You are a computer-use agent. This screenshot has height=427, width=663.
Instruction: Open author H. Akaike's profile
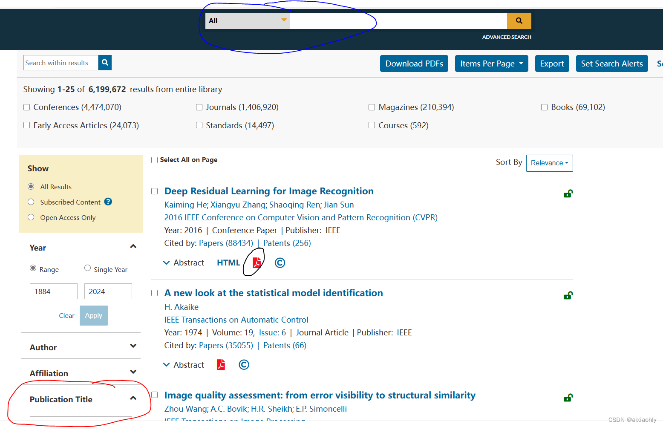click(x=182, y=307)
